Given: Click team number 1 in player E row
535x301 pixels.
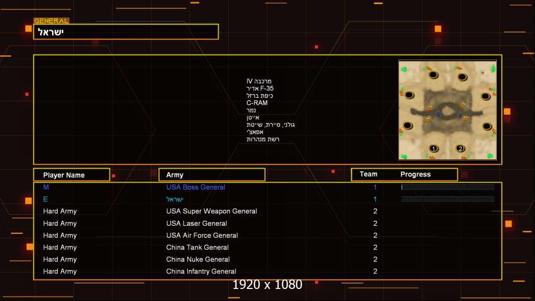Looking at the screenshot, I should click(375, 199).
